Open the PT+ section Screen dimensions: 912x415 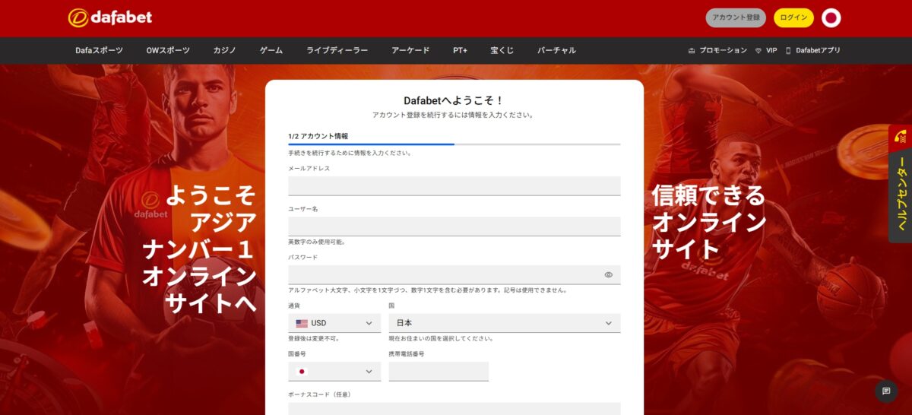point(460,50)
